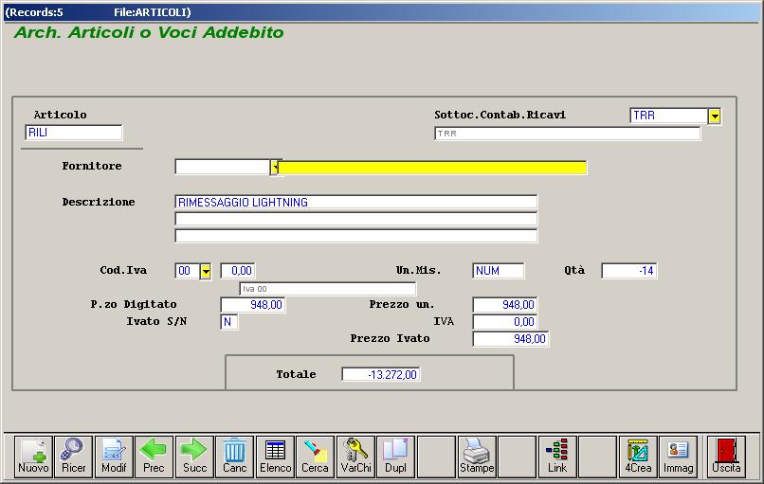Screen dimensions: 764x484
Task: Click the Arch. Articoli o Voci Addebito heading
Action: 149,32
